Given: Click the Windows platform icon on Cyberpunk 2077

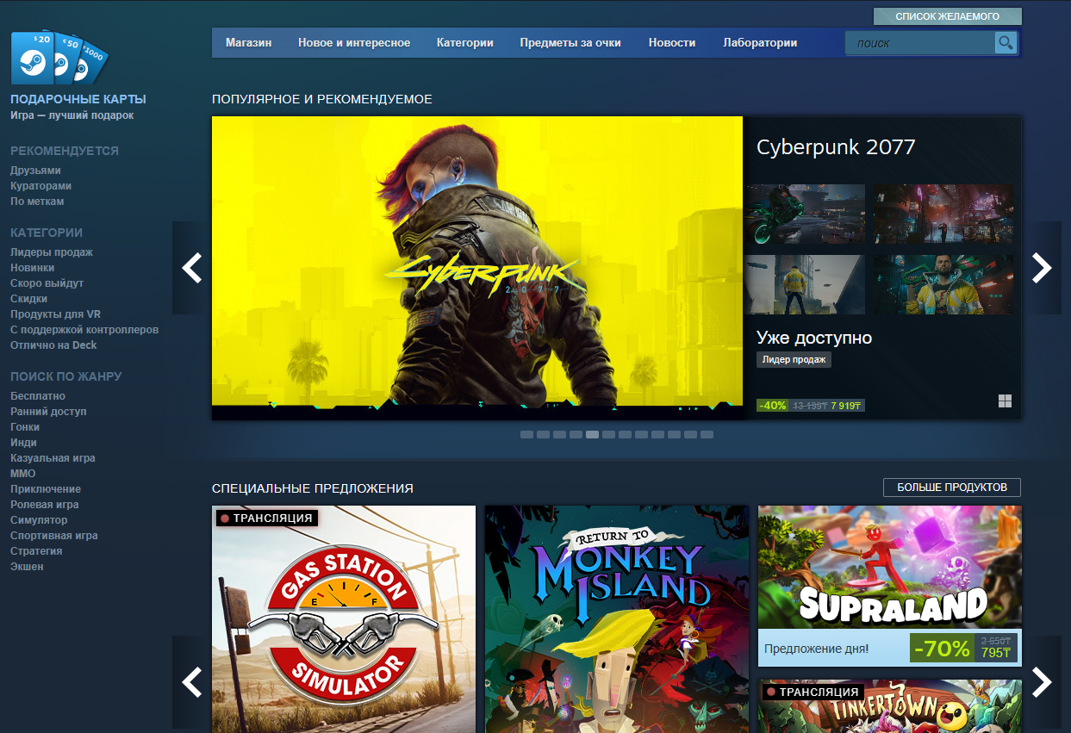Looking at the screenshot, I should point(1005,401).
